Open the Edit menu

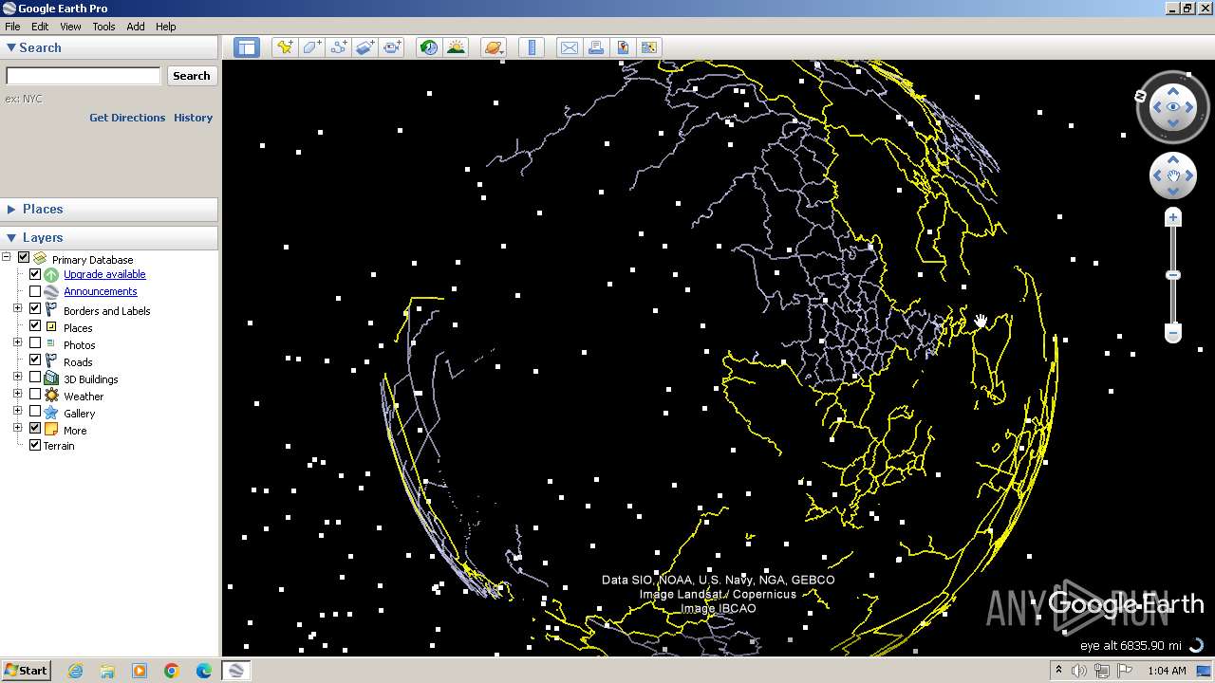point(40,27)
